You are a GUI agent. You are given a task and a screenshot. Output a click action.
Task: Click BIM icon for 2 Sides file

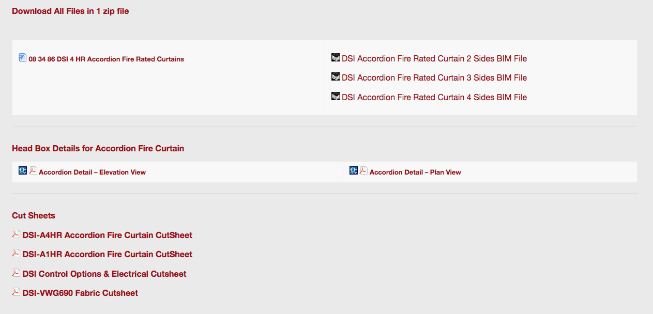point(336,57)
